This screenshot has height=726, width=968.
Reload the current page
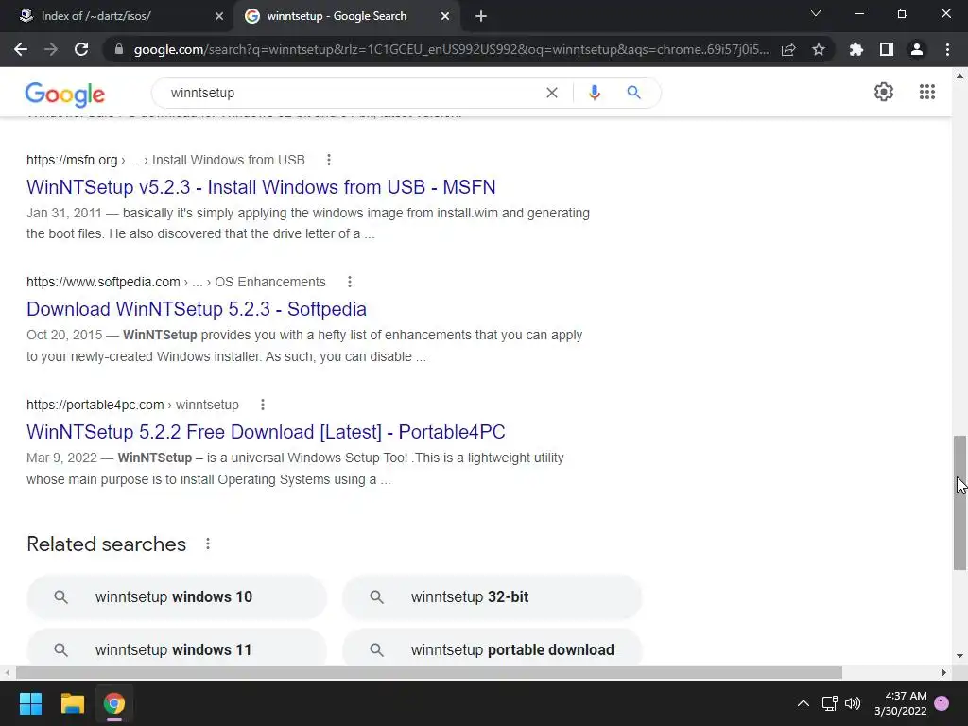[x=81, y=49]
